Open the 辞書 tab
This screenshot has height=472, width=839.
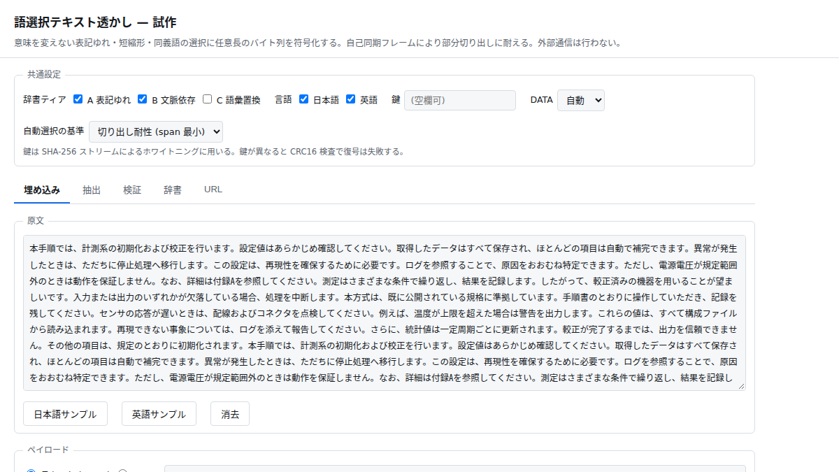[173, 189]
